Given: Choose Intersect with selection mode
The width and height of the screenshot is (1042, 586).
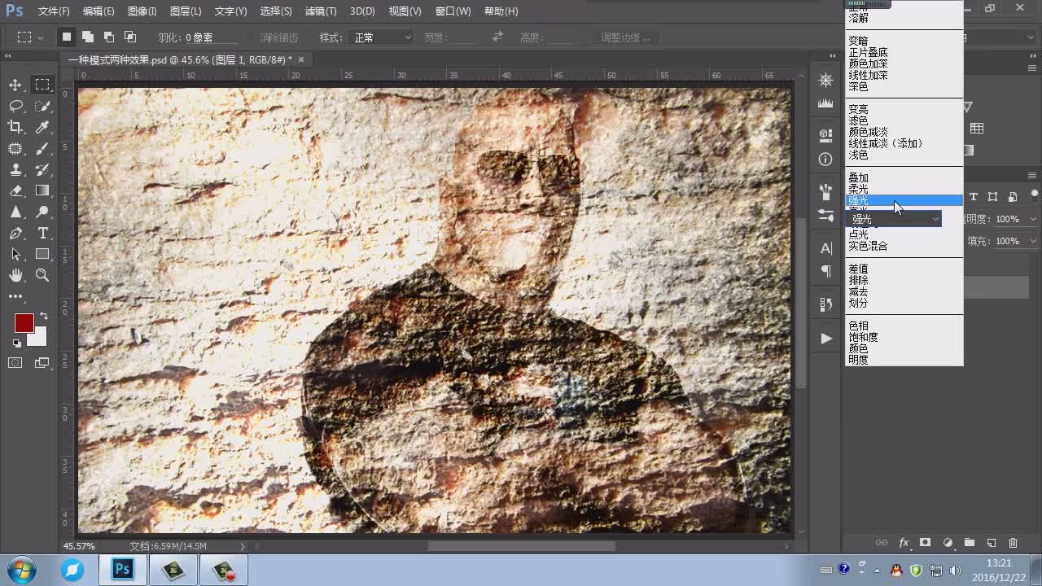Looking at the screenshot, I should point(129,37).
